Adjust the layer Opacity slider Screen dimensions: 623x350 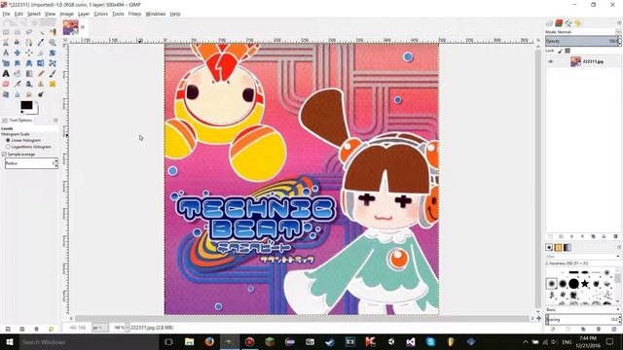[583, 41]
